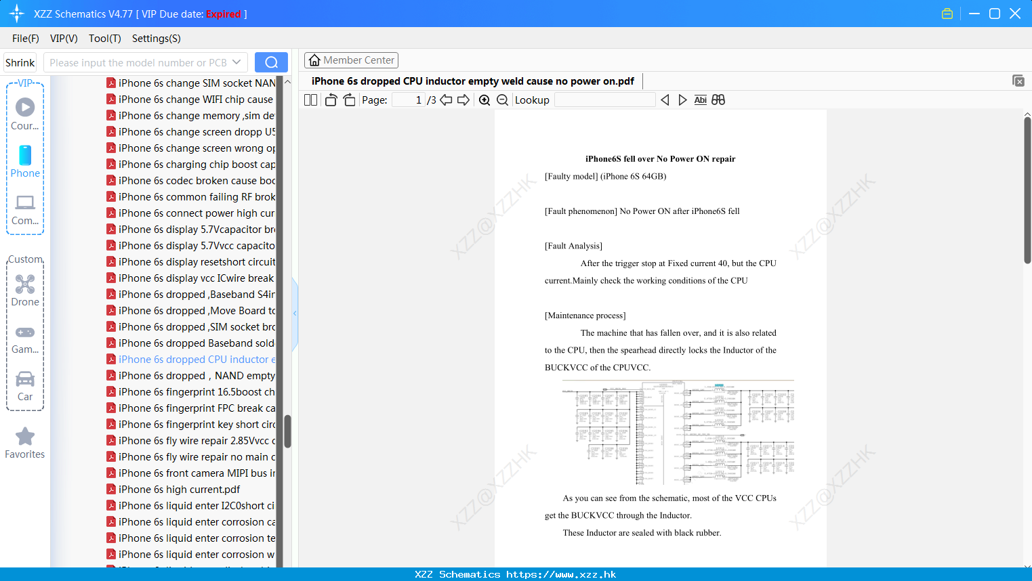Go to the next page arrow
The height and width of the screenshot is (581, 1032).
pos(463,100)
